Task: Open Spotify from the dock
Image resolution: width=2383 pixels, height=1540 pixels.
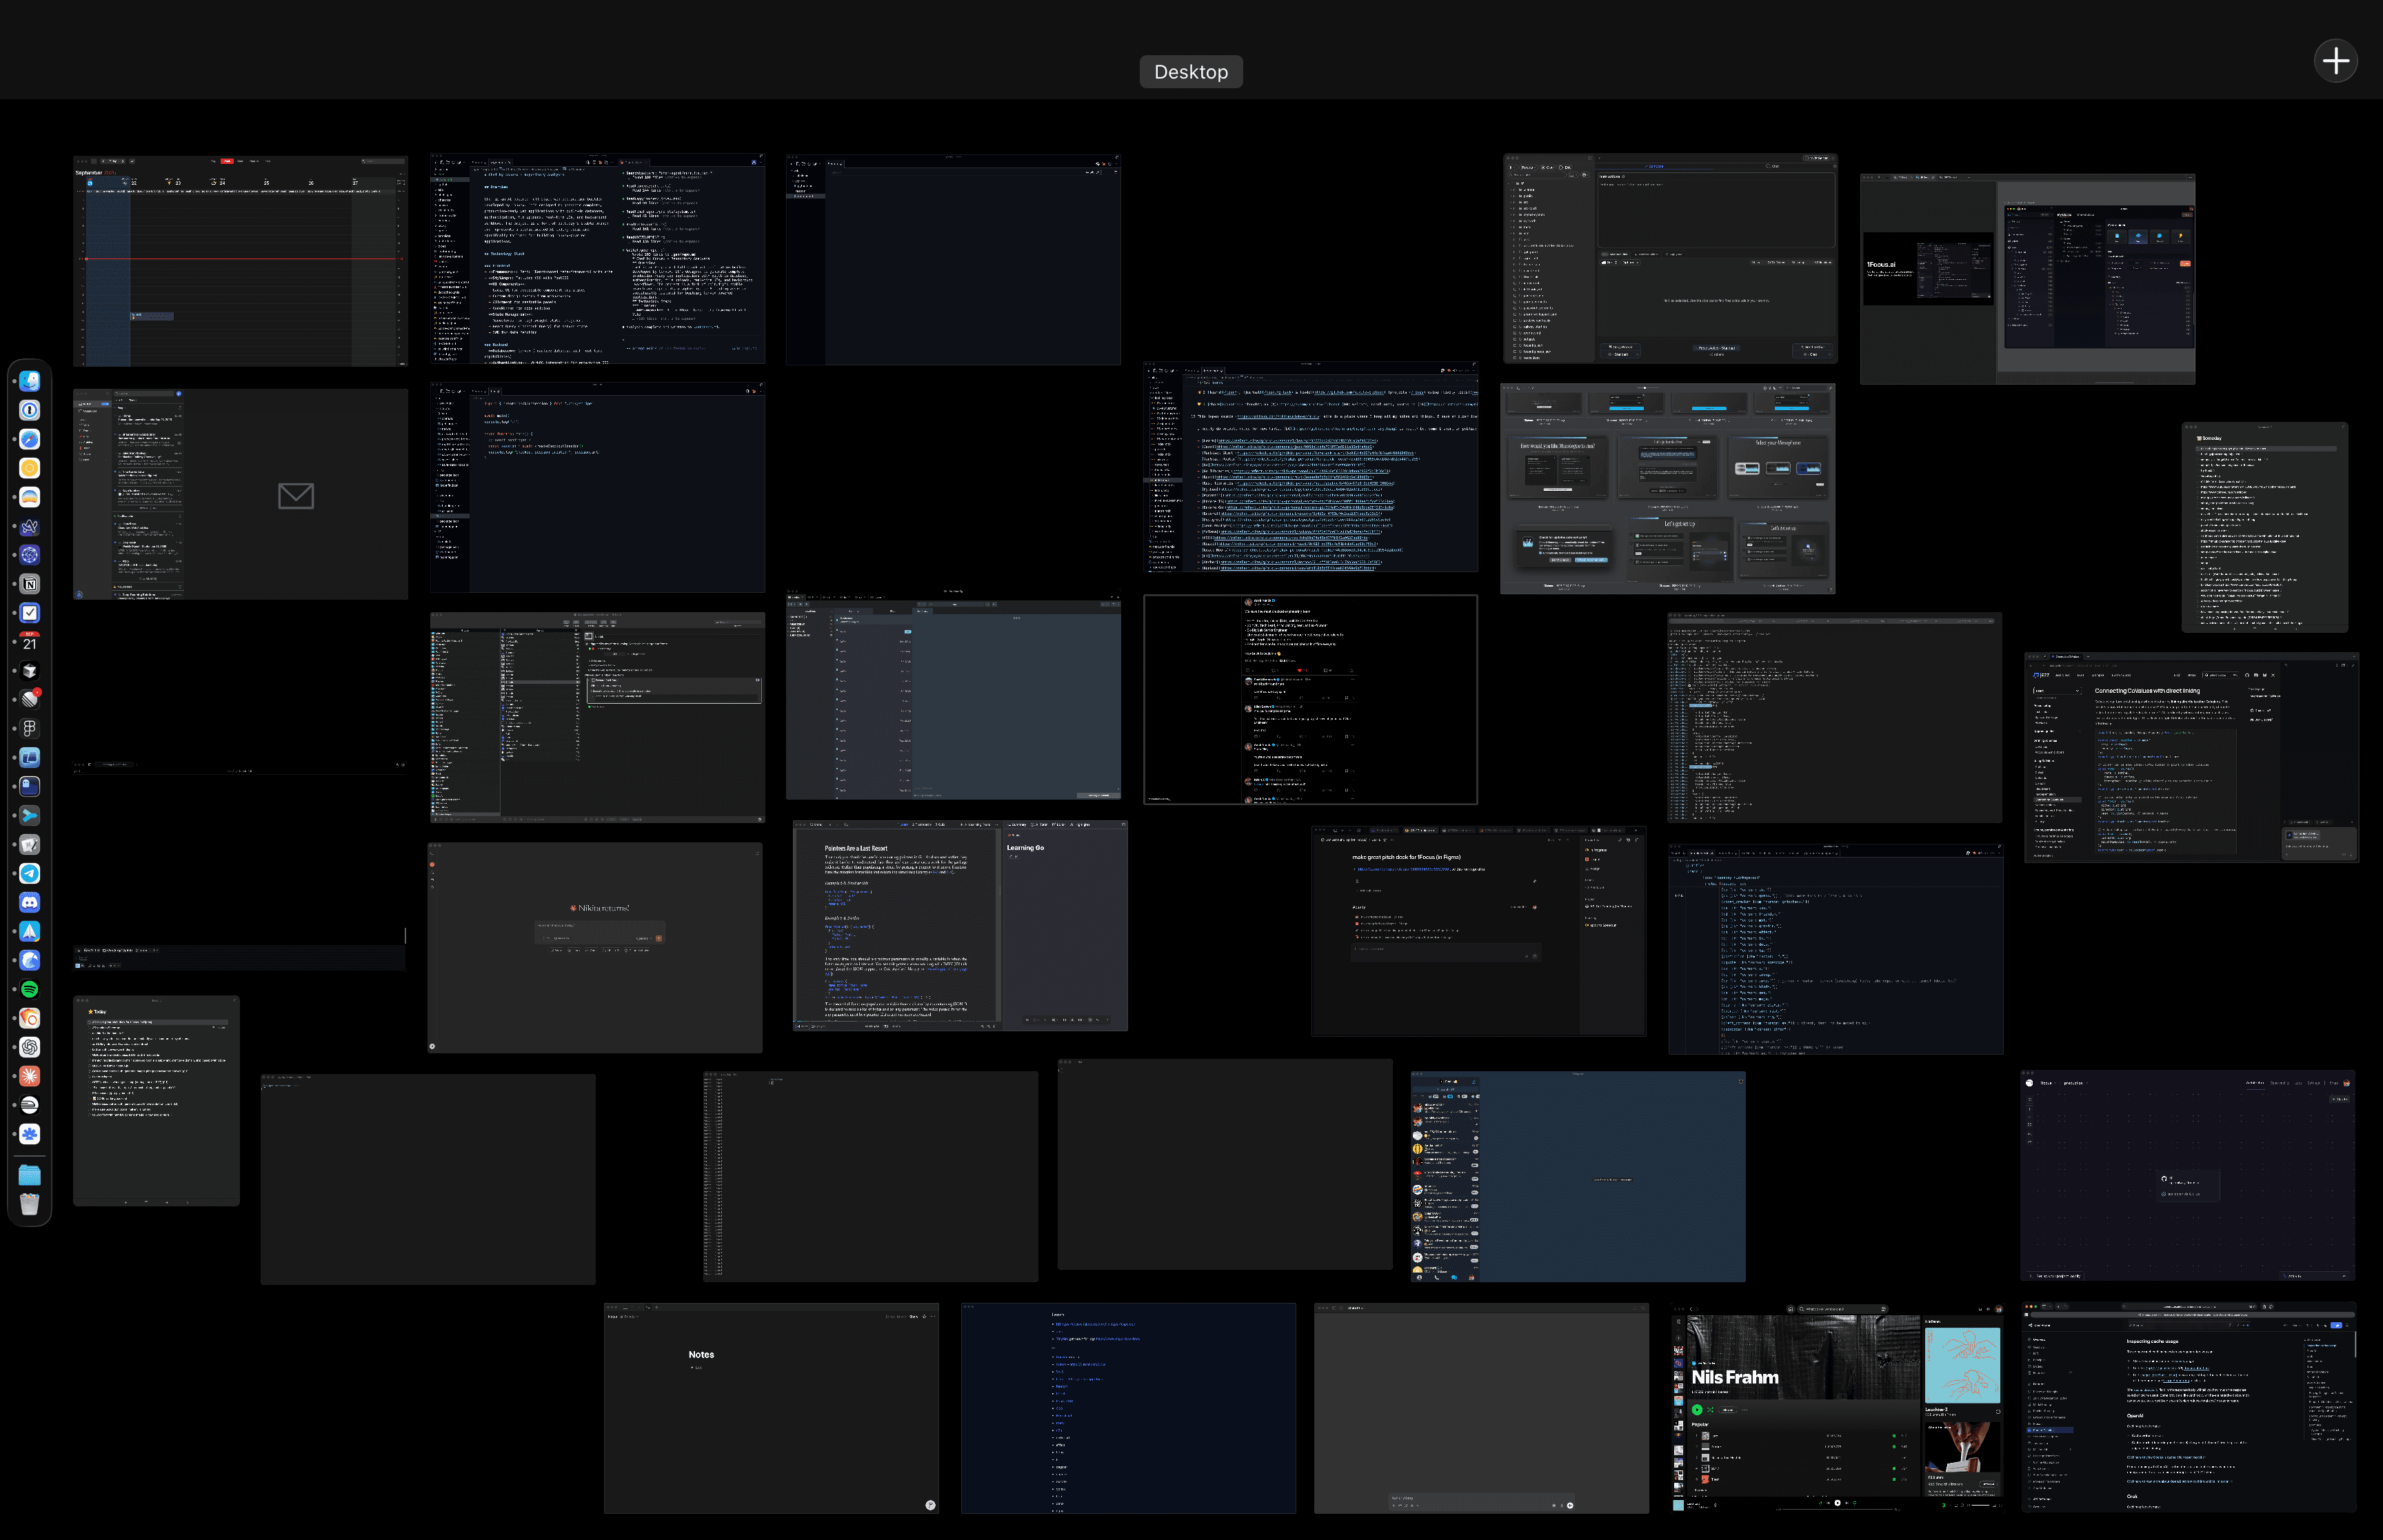Action: coord(30,989)
